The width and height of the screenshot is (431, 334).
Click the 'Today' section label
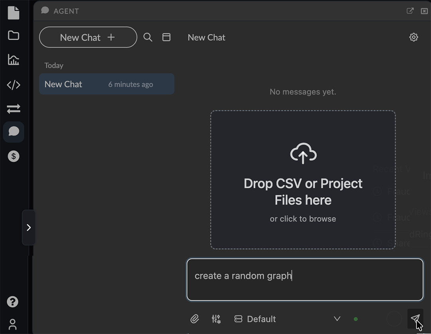pos(54,65)
